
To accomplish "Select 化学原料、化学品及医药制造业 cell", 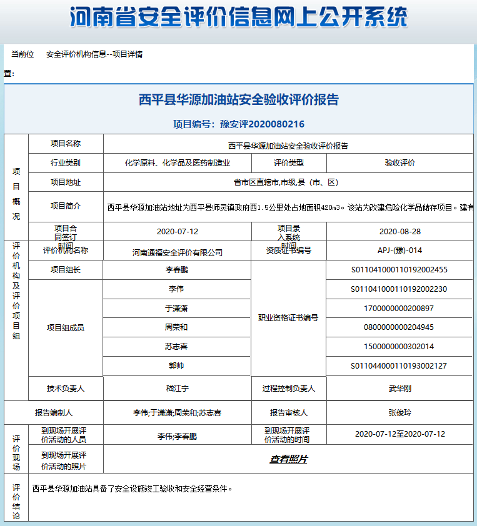I will coord(178,163).
